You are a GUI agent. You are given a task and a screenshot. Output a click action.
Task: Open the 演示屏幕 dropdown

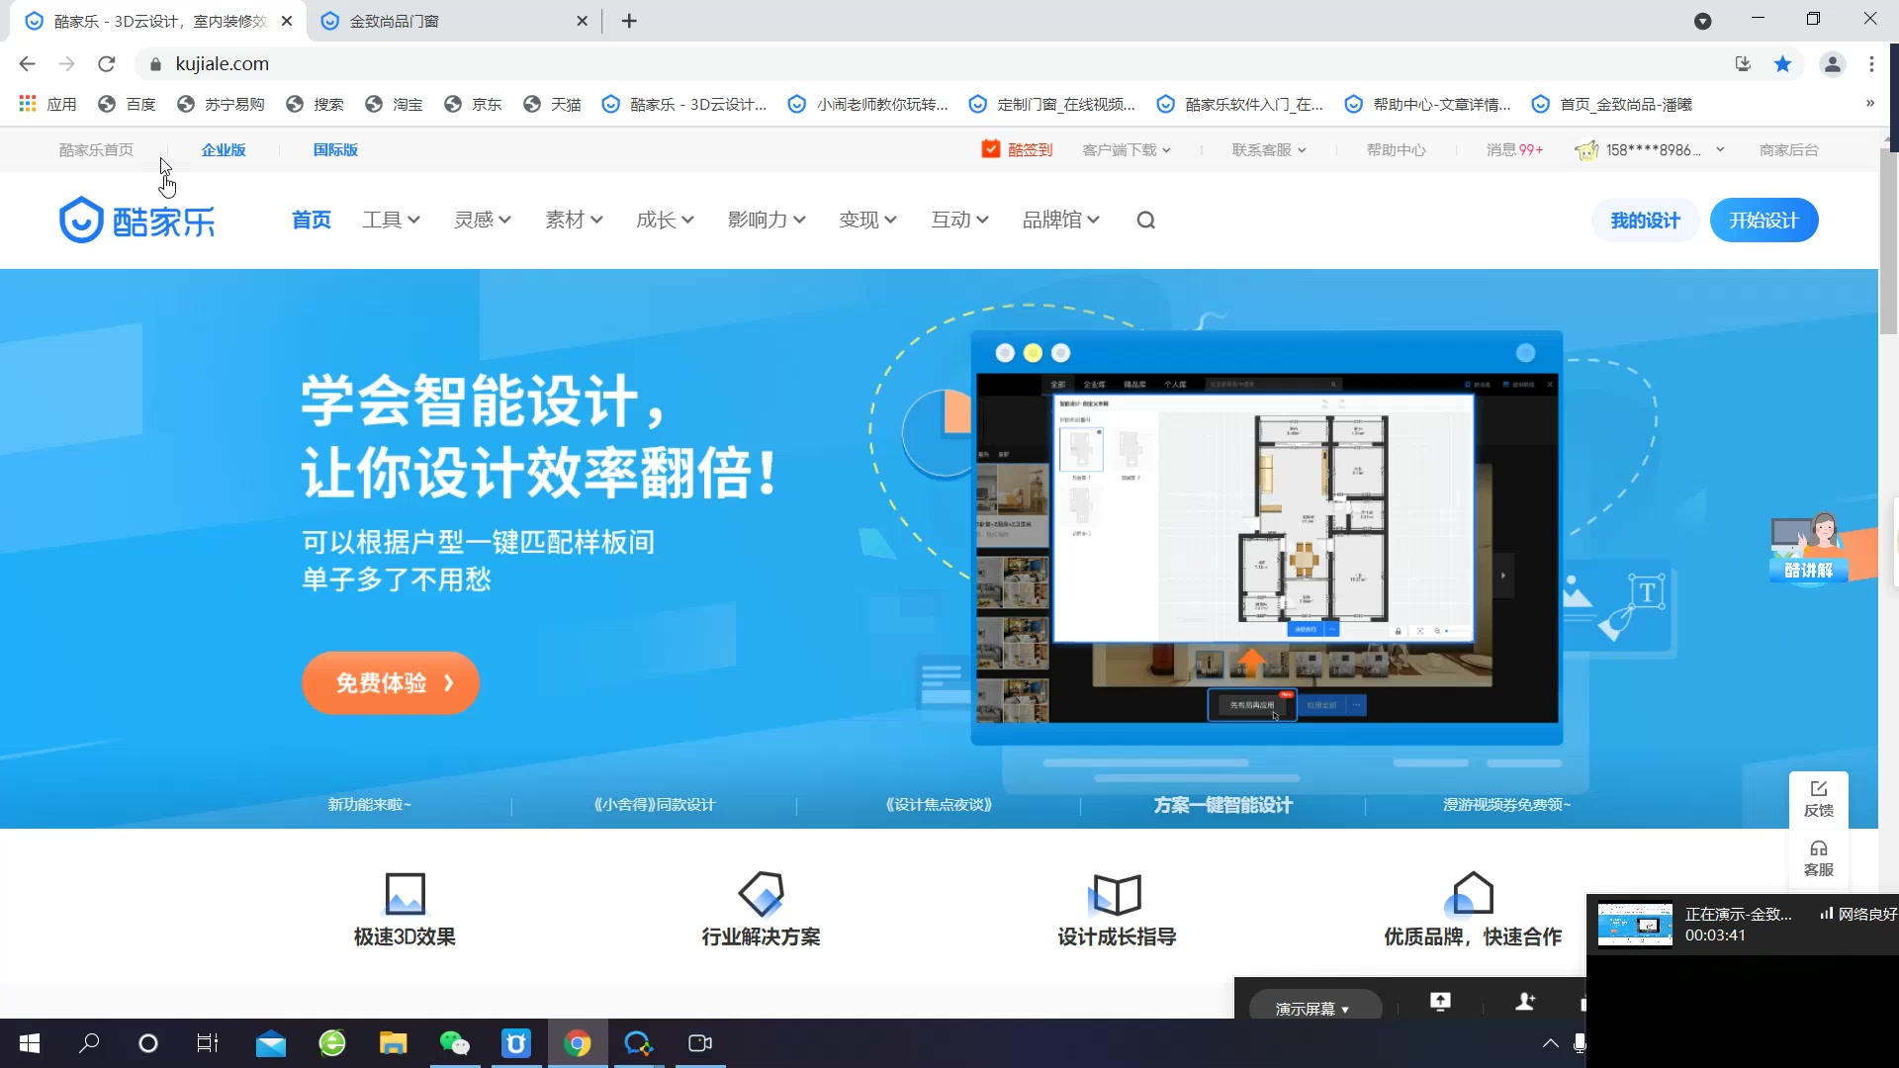[1313, 1009]
